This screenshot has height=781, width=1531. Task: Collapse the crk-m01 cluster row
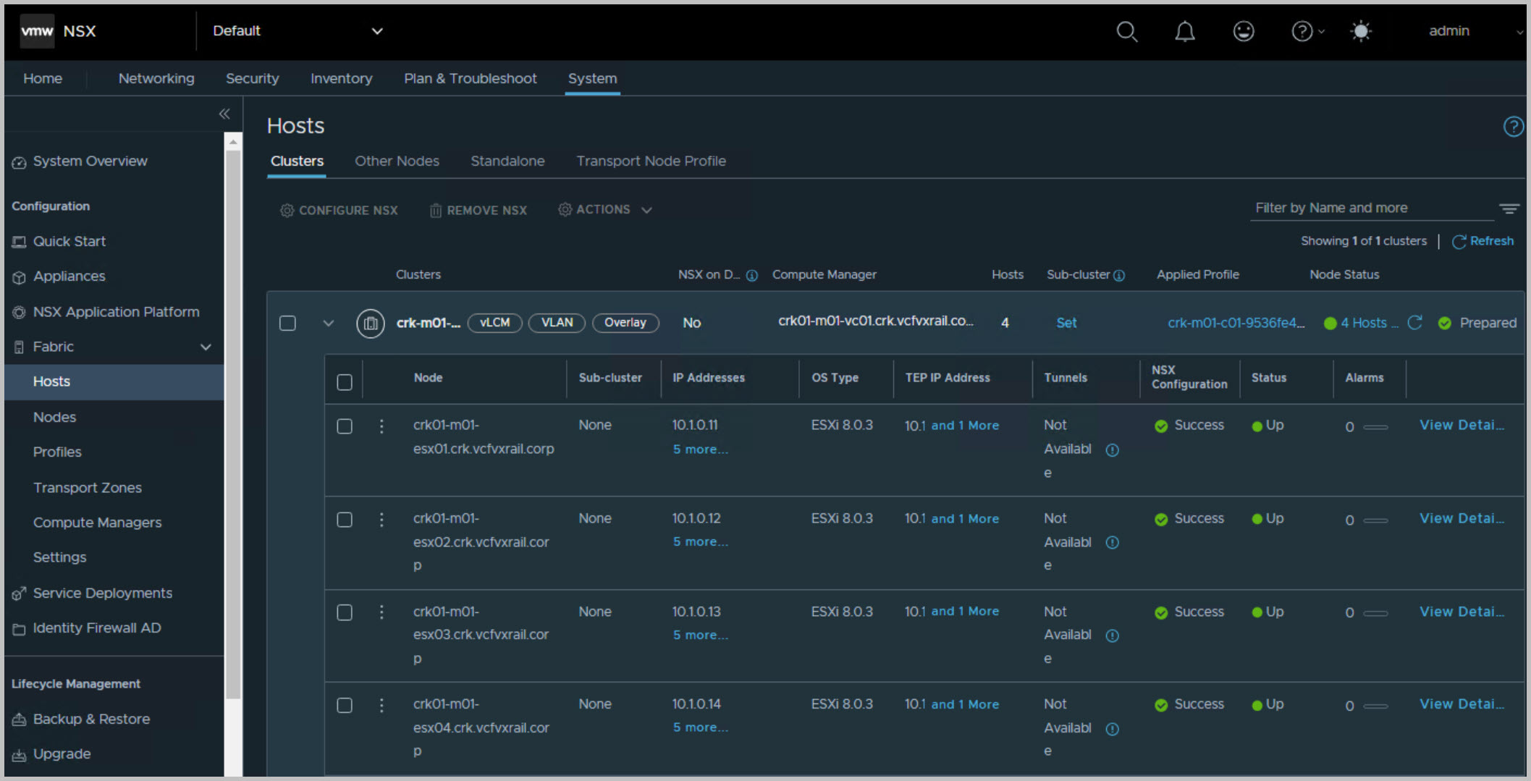tap(328, 323)
